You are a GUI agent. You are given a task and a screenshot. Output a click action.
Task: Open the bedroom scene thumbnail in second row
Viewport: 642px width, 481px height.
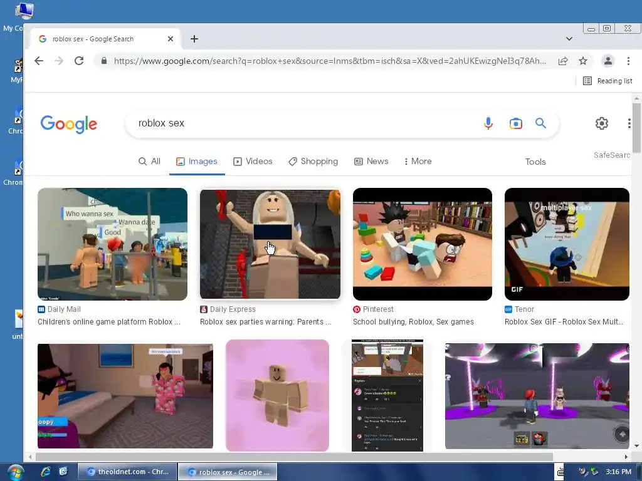[x=125, y=396]
